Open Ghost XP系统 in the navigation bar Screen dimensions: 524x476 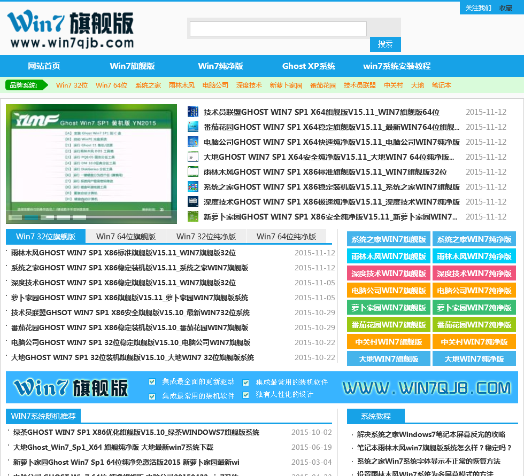click(309, 66)
